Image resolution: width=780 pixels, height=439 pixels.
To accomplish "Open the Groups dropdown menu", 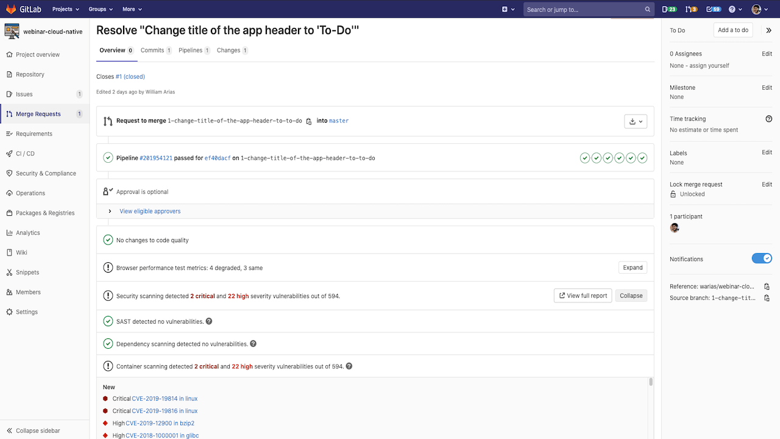I will coord(101,9).
